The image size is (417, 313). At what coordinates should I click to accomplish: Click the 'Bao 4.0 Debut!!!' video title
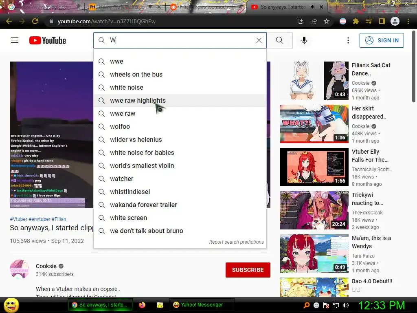tap(372, 281)
